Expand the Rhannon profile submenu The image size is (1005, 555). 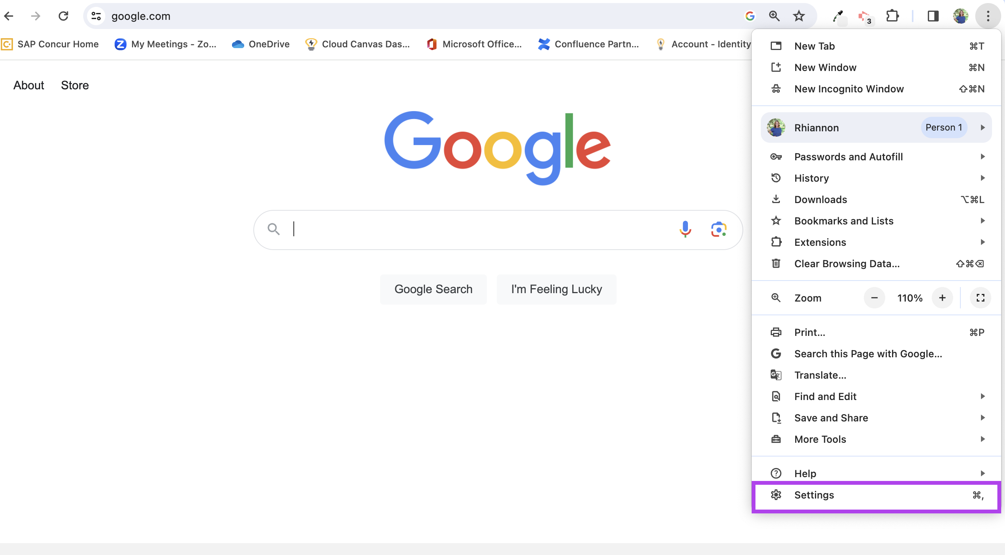(876, 127)
